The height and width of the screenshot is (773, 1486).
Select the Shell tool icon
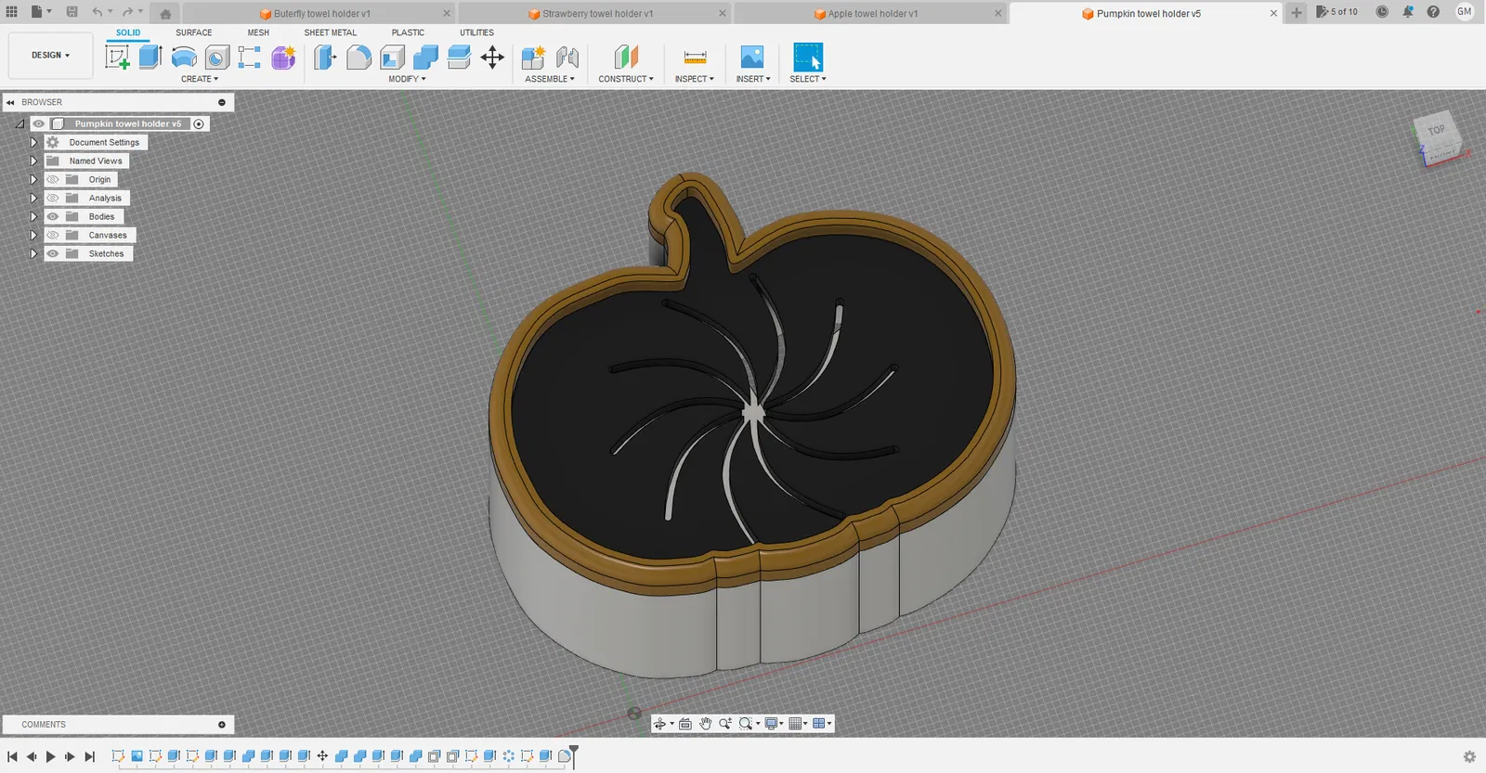pyautogui.click(x=393, y=58)
